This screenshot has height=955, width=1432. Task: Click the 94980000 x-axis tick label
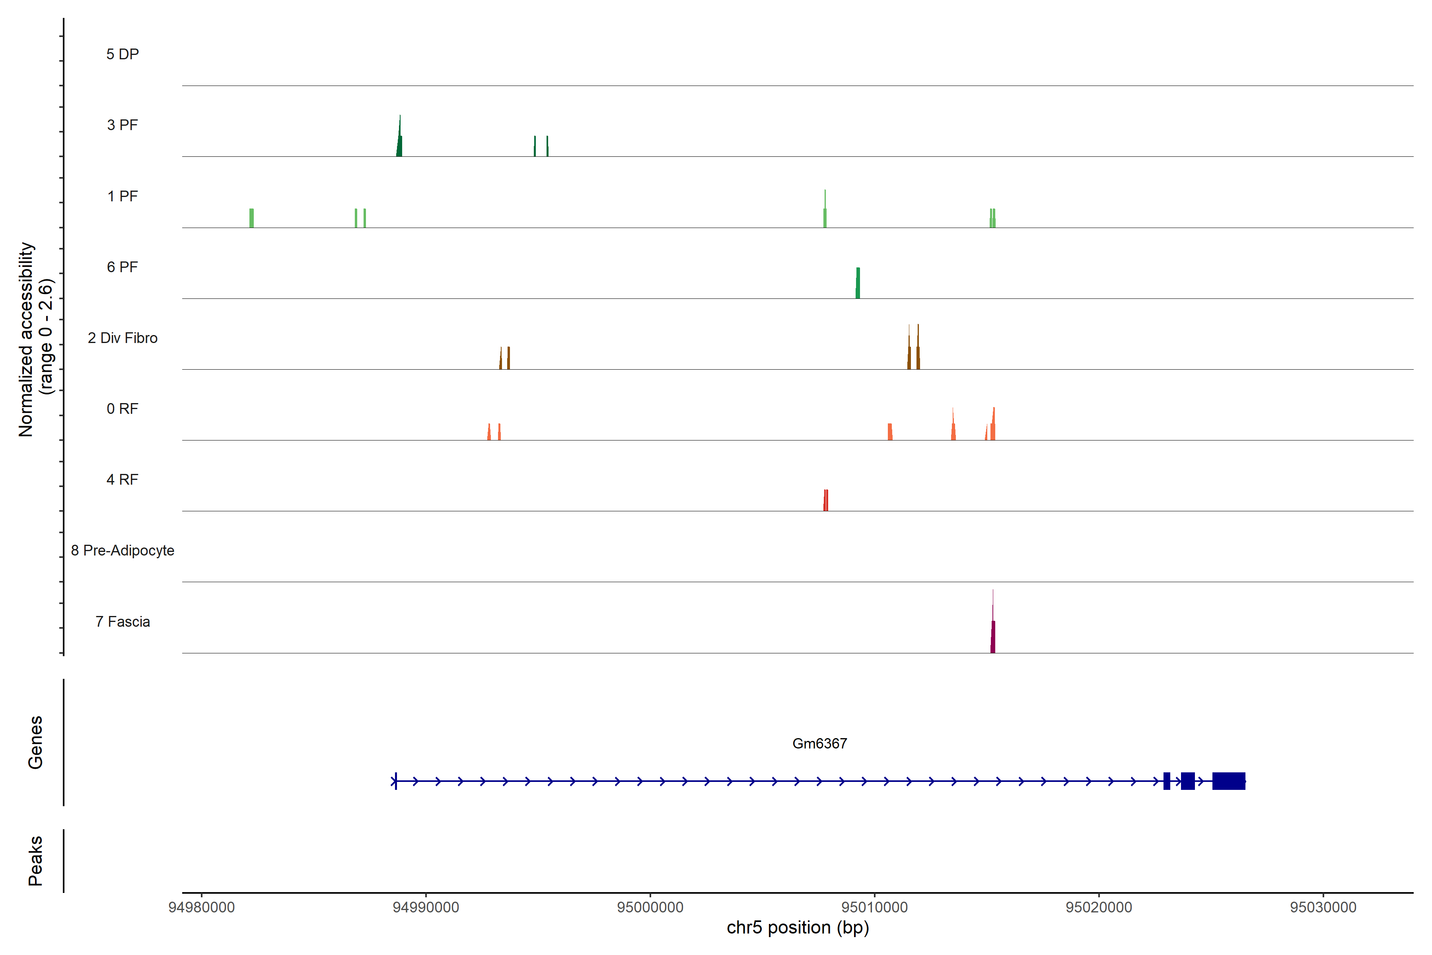(x=201, y=907)
